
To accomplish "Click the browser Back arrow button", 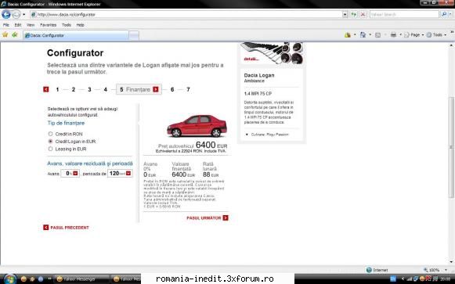I will 6,14.
